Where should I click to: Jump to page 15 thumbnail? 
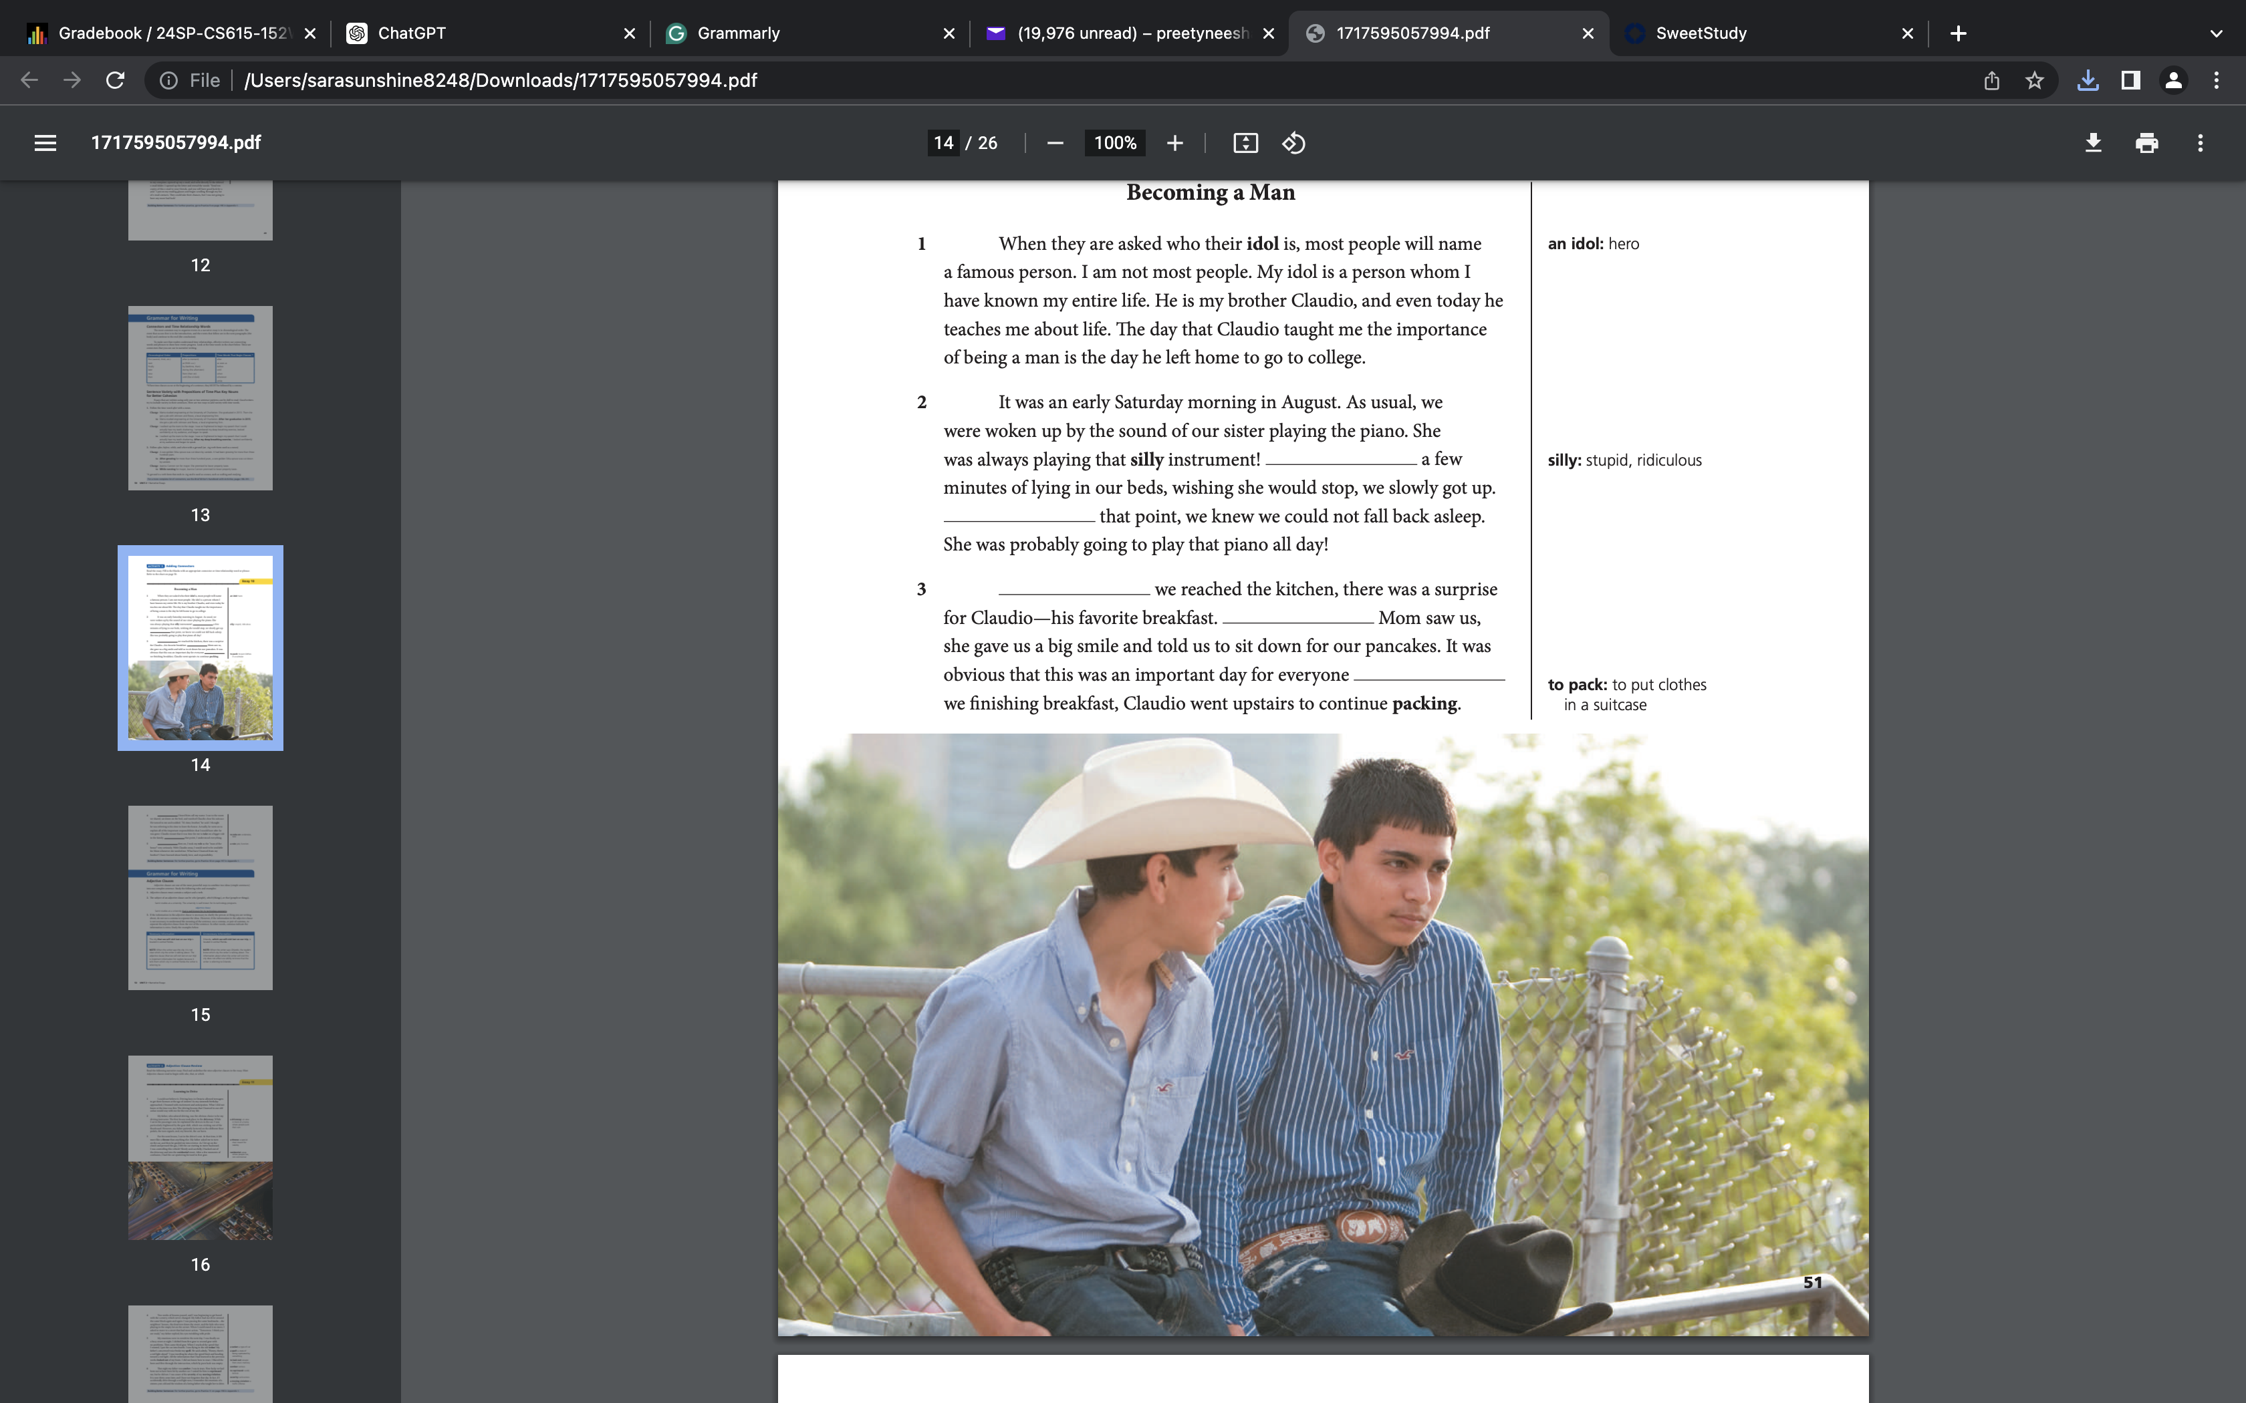(201, 897)
